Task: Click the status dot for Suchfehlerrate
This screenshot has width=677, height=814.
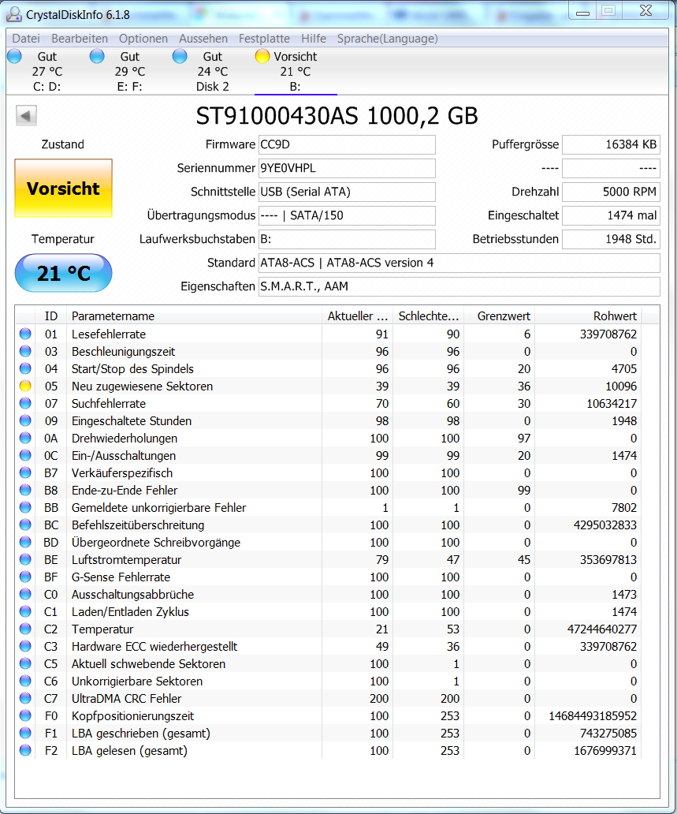Action: coord(25,403)
